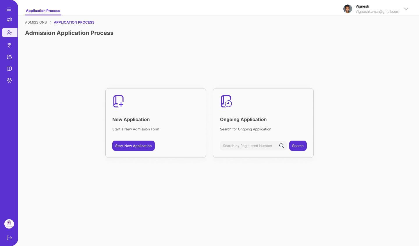Open the book icon in the sidebar
419x246 pixels.
(9, 69)
